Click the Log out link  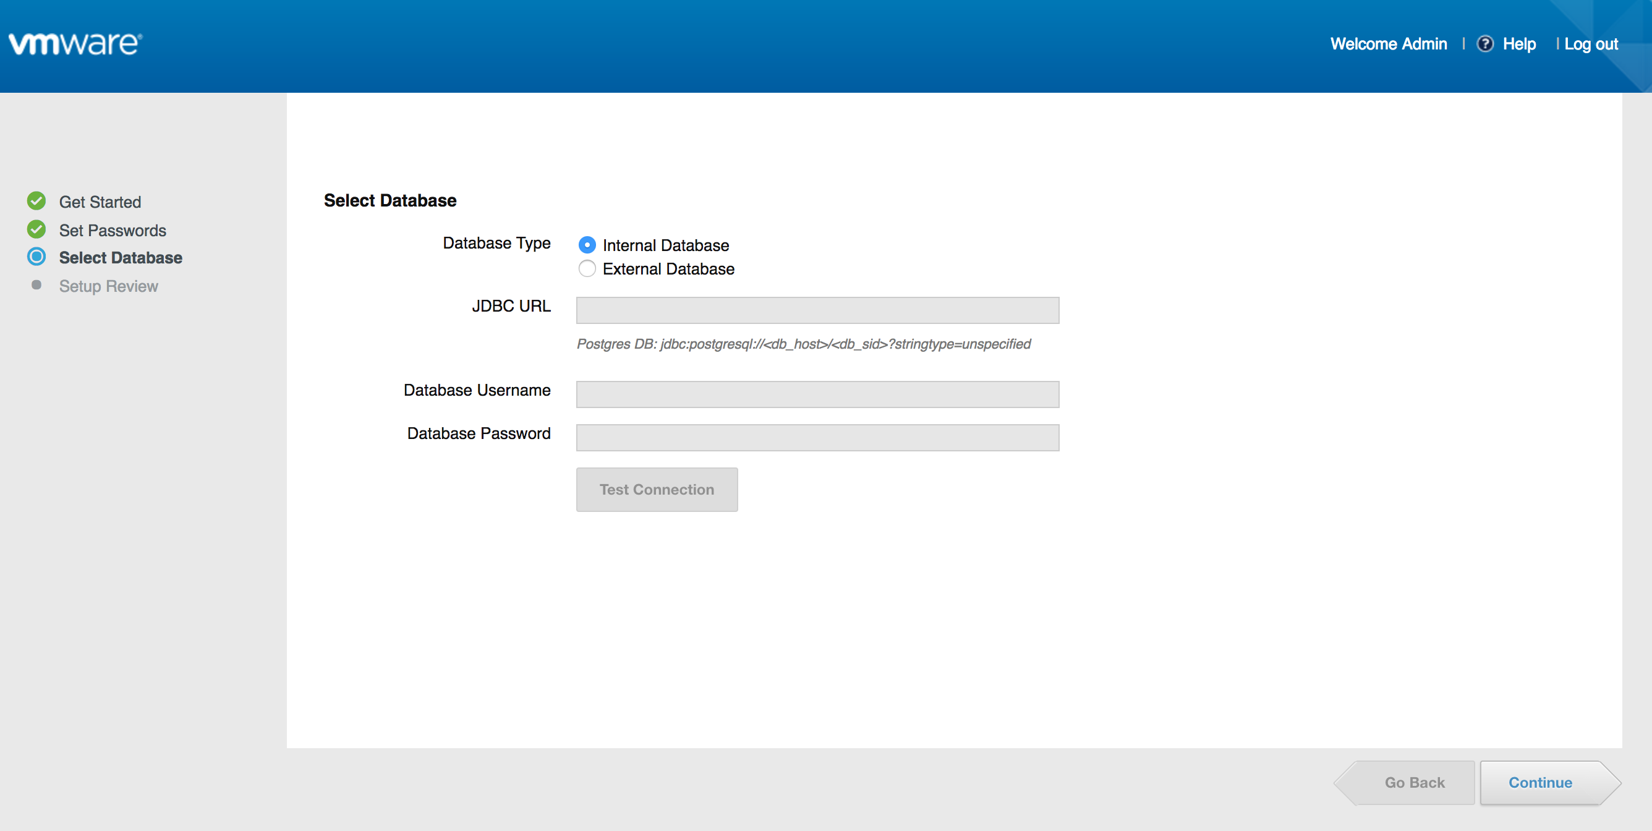1590,44
